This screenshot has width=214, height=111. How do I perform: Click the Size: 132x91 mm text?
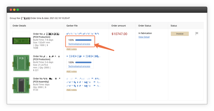(41, 43)
